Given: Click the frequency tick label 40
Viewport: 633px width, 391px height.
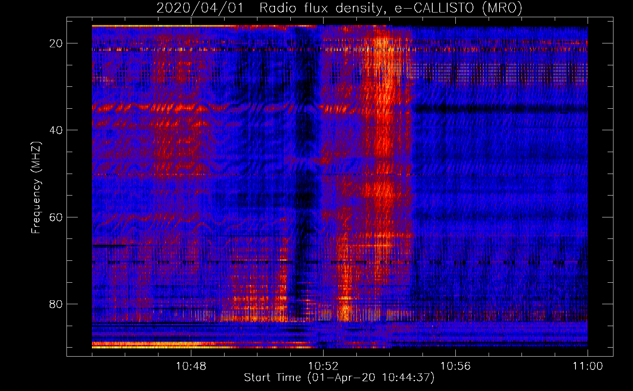Looking at the screenshot, I should pos(56,130).
